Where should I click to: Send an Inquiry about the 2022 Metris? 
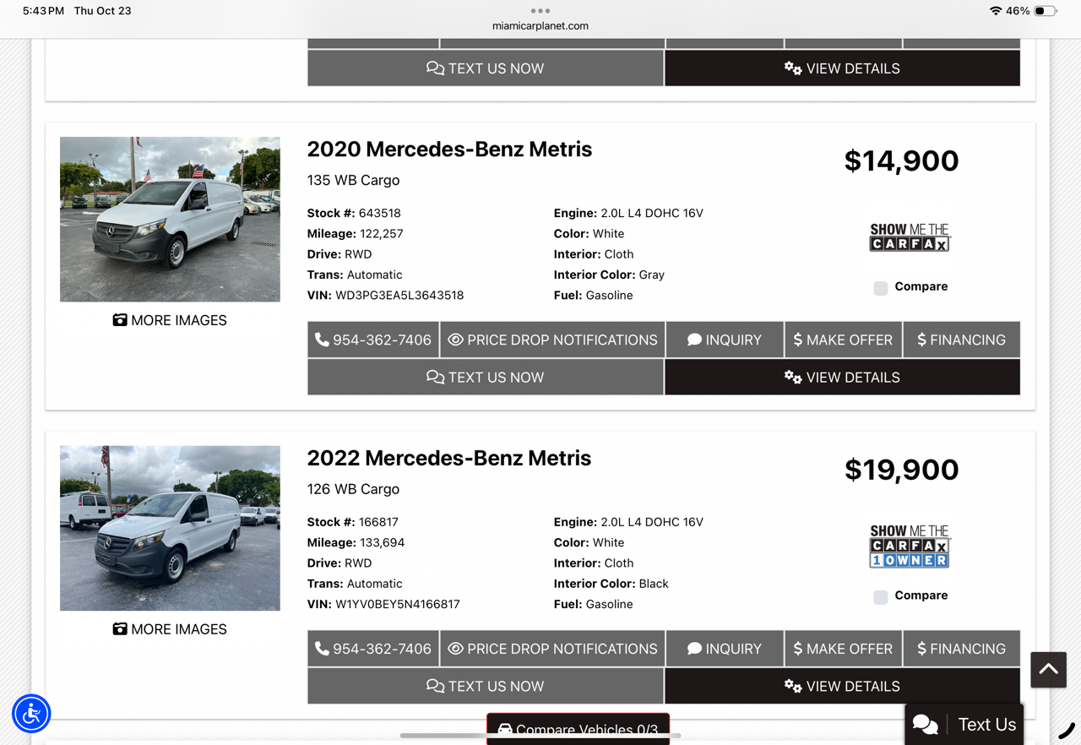click(725, 649)
